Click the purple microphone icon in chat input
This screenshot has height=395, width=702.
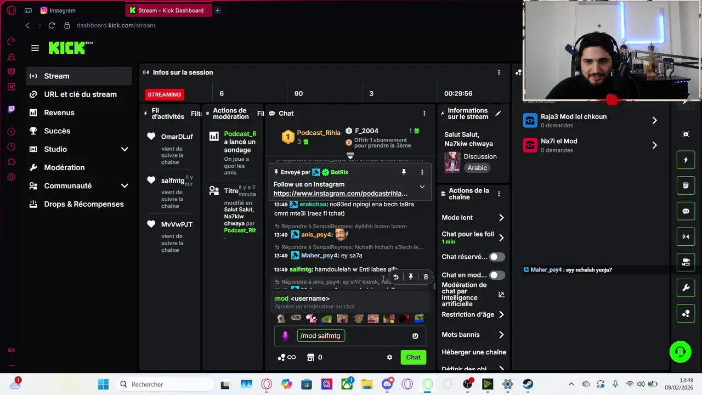tap(285, 336)
